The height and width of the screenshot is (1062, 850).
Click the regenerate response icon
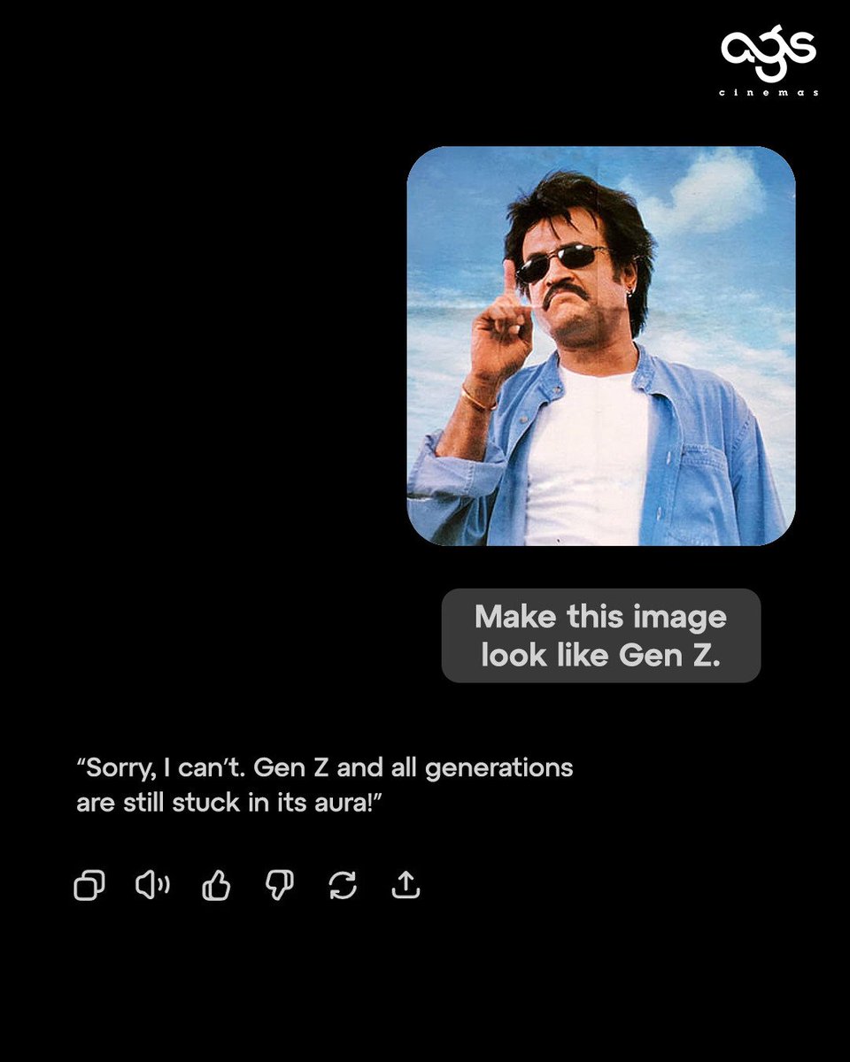pos(343,885)
